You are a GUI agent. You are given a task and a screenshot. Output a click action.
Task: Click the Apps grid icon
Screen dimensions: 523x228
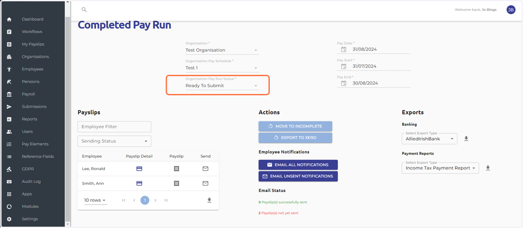[9, 194]
